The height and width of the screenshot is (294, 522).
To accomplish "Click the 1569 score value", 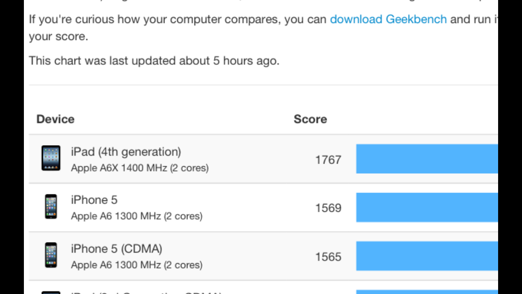I will (x=328, y=208).
